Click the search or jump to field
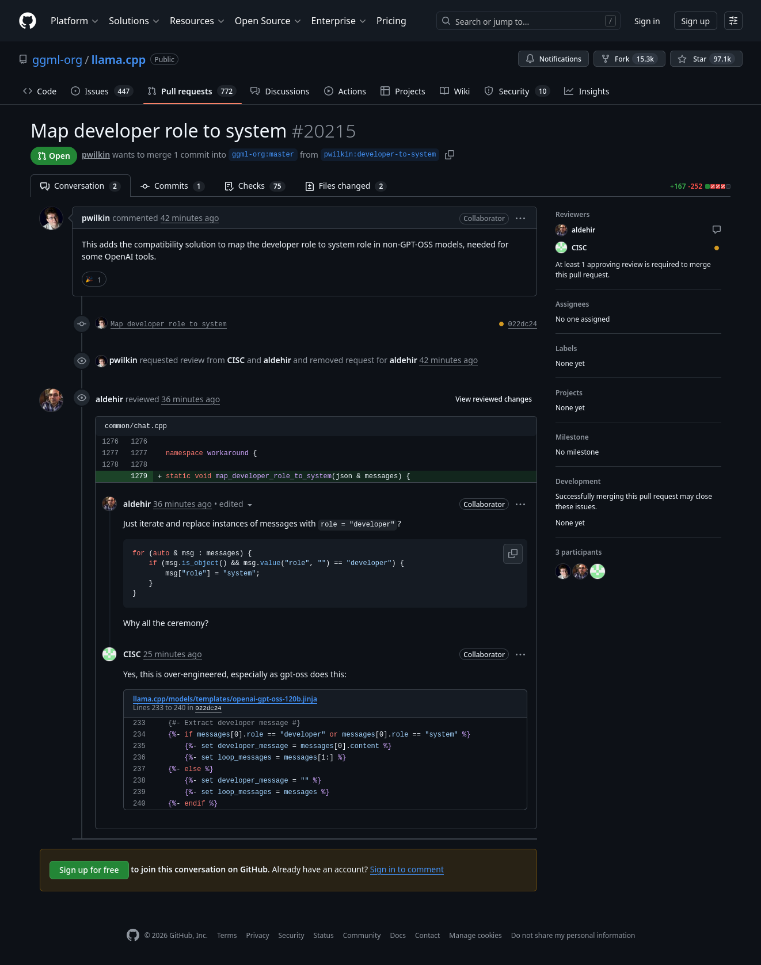The image size is (761, 965). 528,21
